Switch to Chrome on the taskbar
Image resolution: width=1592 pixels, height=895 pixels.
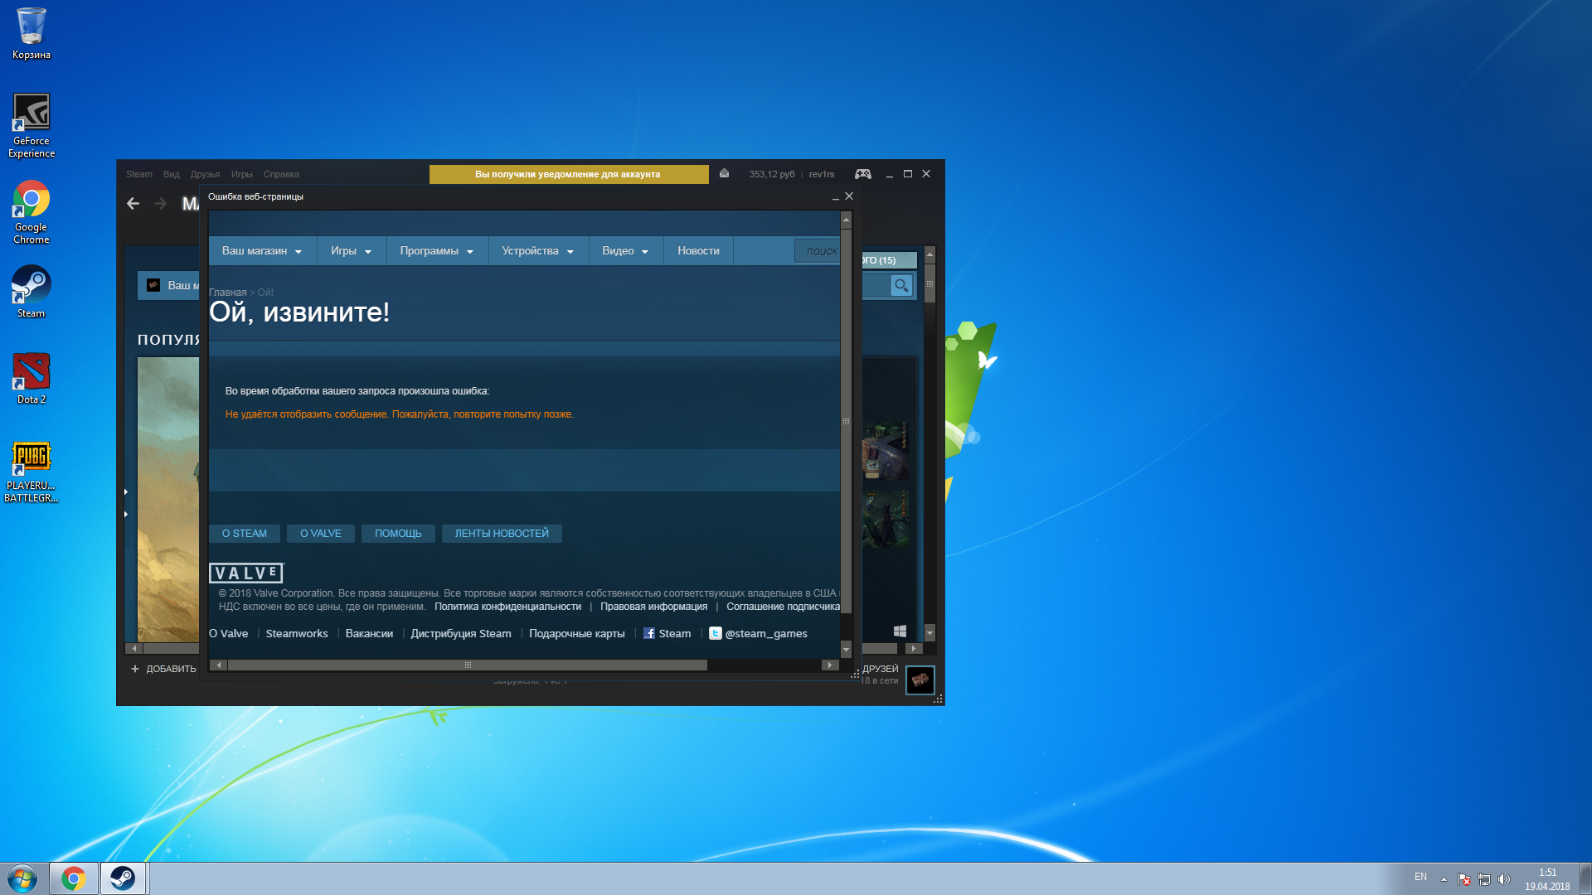[x=74, y=878]
